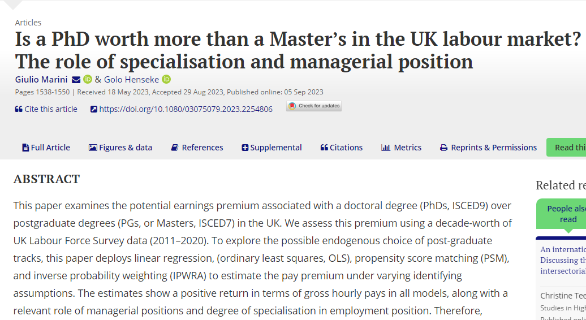The width and height of the screenshot is (586, 320).
Task: Click the external link icon before the DOI
Action: tap(94, 109)
